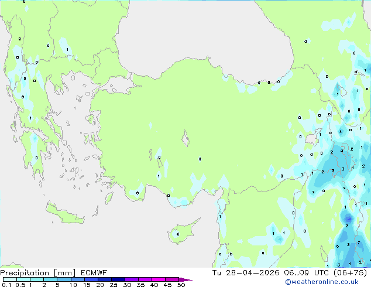The height and width of the screenshot is (287, 371).
Task: Open the weatheronline.co.uk link
Action: point(322,282)
